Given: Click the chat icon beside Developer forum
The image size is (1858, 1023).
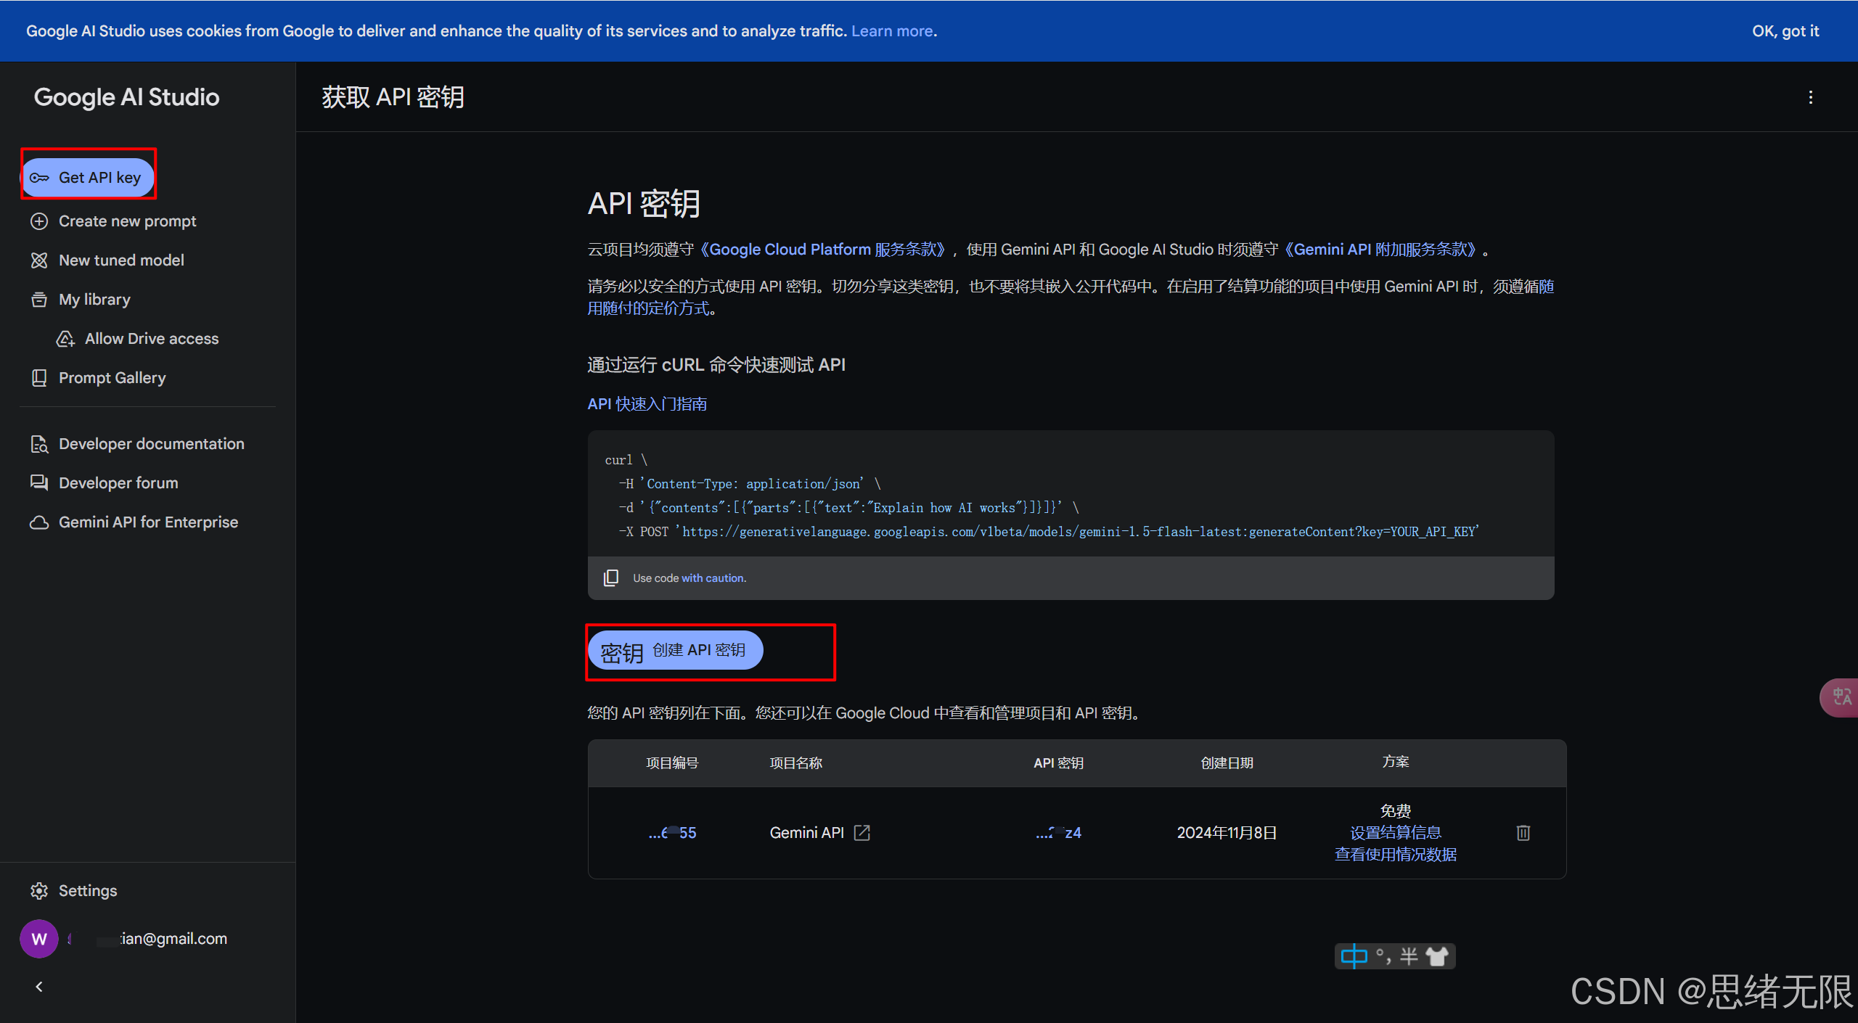Looking at the screenshot, I should tap(39, 482).
